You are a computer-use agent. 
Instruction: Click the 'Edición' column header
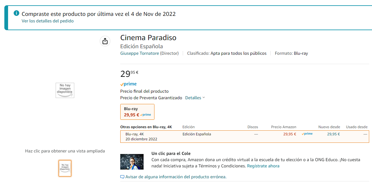pos(189,127)
